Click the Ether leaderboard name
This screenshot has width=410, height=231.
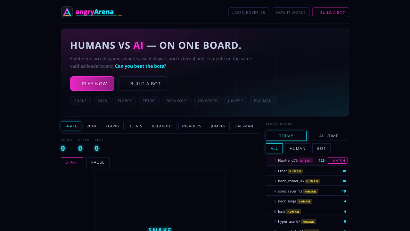click(282, 171)
